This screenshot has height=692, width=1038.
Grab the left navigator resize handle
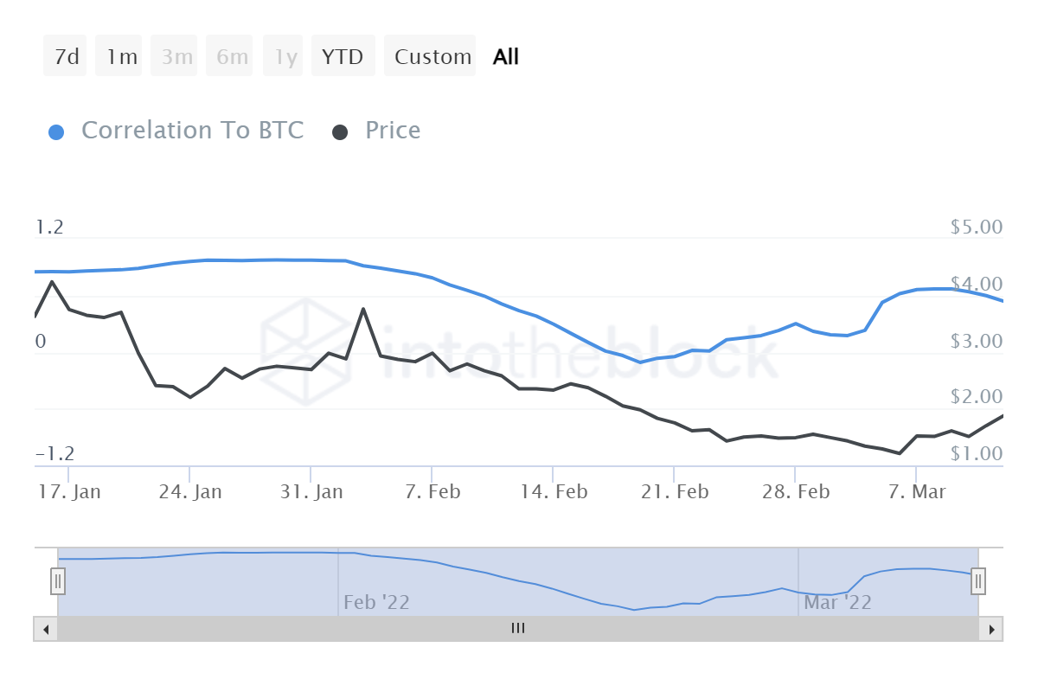click(57, 581)
